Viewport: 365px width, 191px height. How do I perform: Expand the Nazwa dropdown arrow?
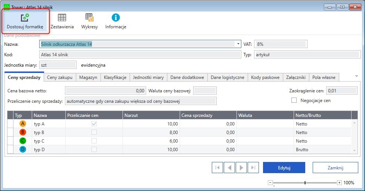point(238,44)
